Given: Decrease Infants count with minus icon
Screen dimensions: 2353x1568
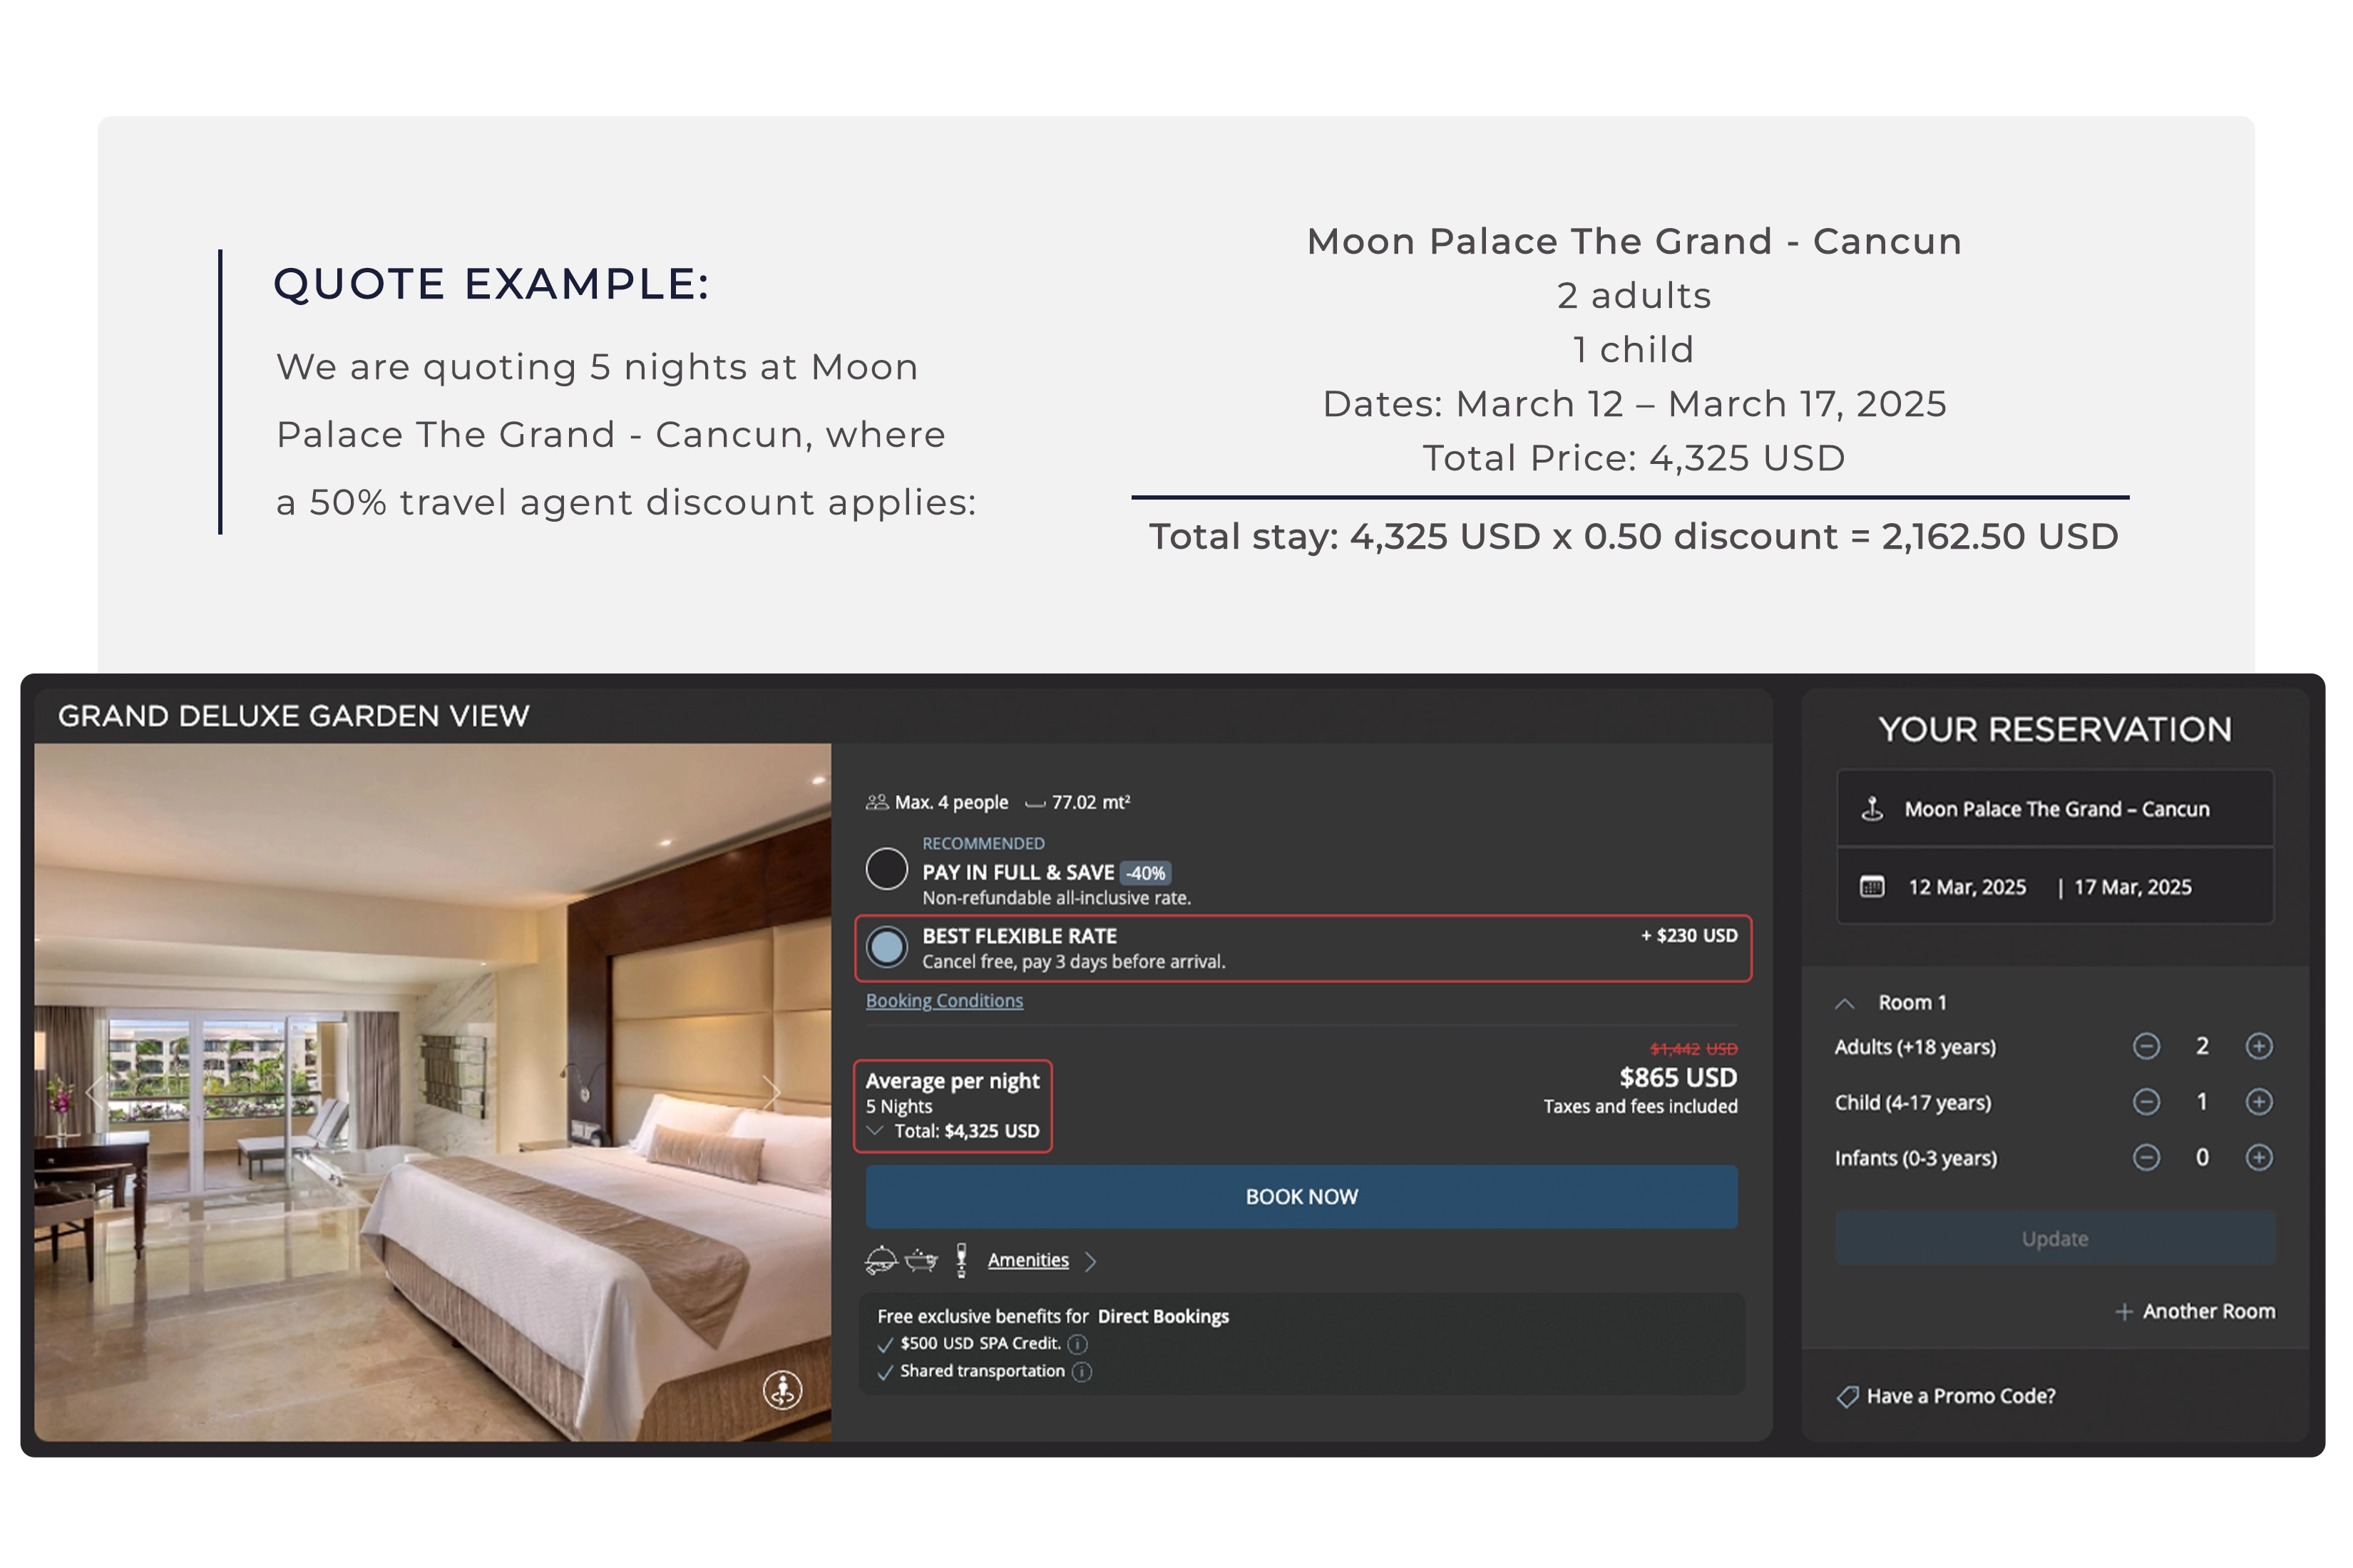Looking at the screenshot, I should [2146, 1157].
